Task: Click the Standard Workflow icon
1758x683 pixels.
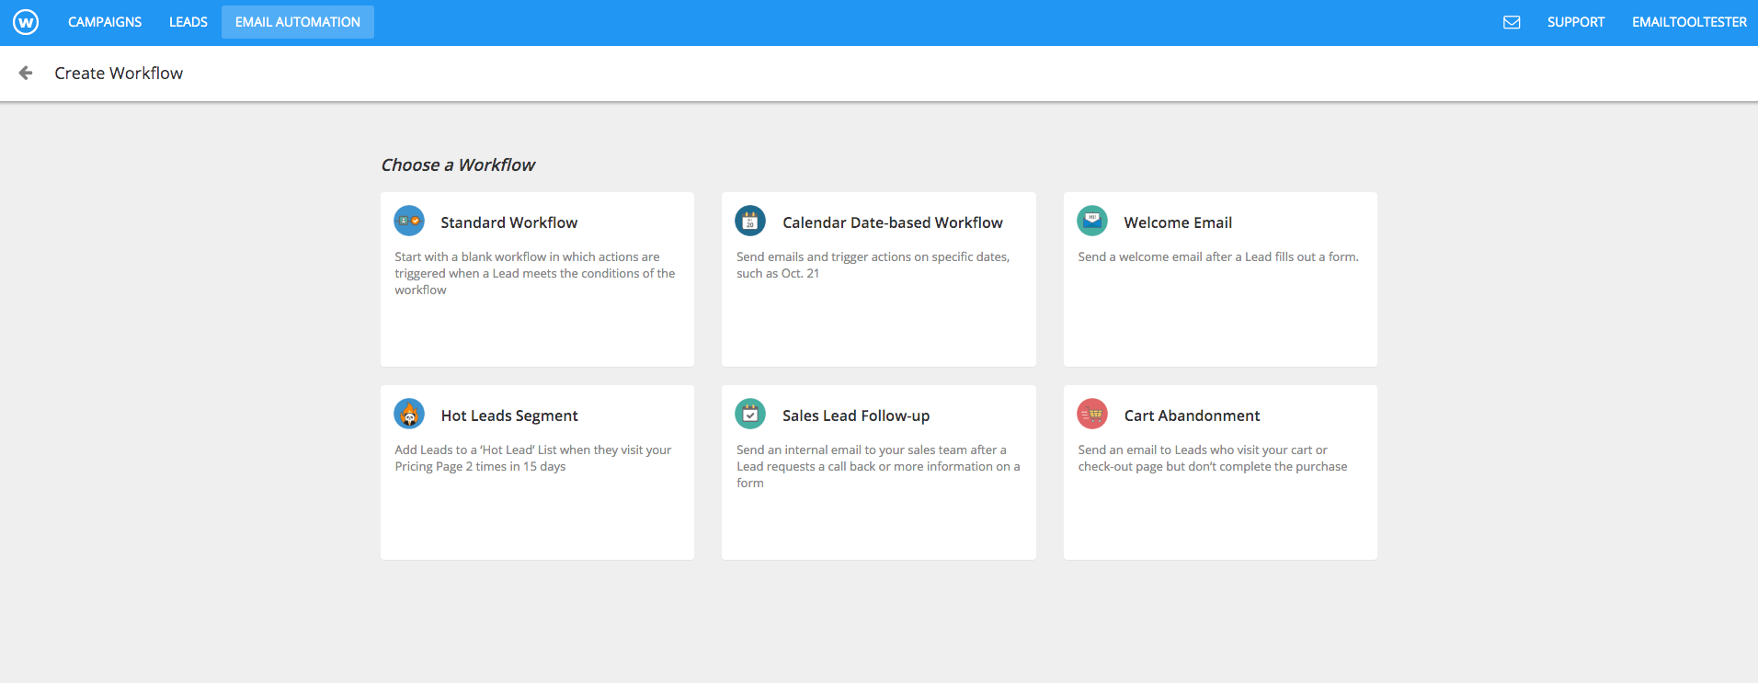Action: pos(409,221)
